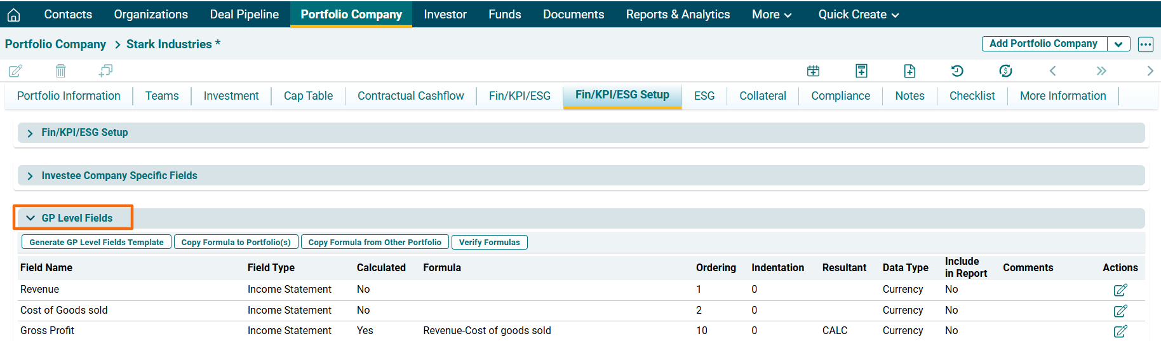Viewport: 1161px width, 341px height.
Task: Expand the Investee Company Specific Fields section
Action: coord(30,176)
